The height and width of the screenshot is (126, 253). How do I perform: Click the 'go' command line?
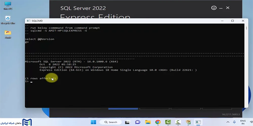click(x=27, y=42)
